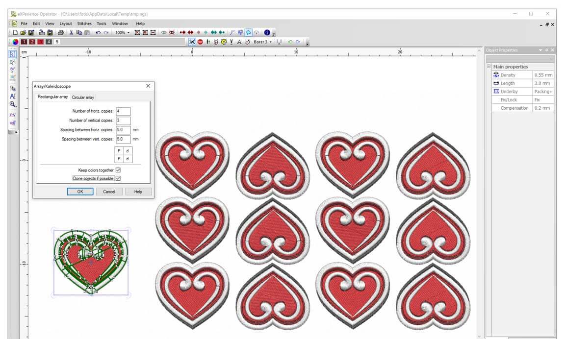The width and height of the screenshot is (564, 339).
Task: Open the color palette icon
Action: tap(15, 42)
